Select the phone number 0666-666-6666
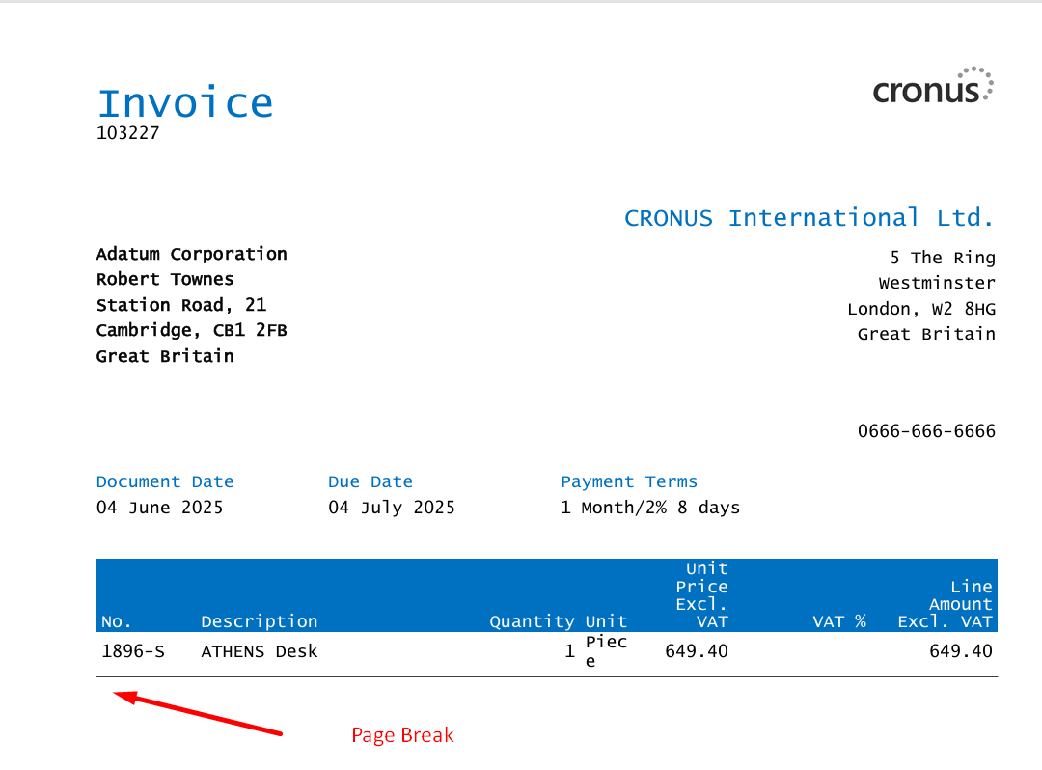 tap(926, 430)
